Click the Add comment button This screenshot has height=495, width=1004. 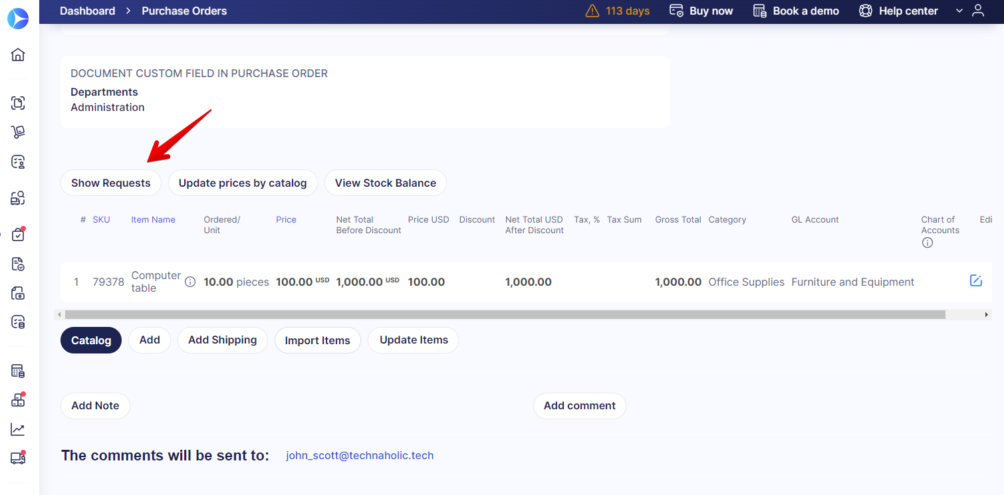point(579,405)
